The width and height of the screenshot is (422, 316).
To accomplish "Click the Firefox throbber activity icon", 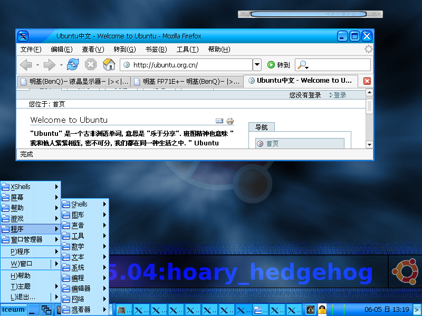I will click(x=368, y=49).
